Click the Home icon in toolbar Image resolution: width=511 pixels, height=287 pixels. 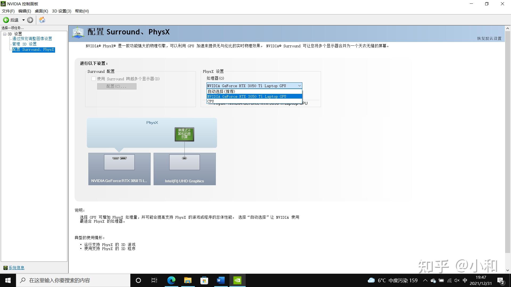[x=42, y=20]
